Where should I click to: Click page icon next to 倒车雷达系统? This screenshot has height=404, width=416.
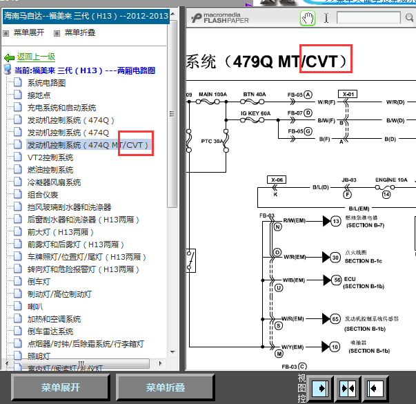(18, 331)
